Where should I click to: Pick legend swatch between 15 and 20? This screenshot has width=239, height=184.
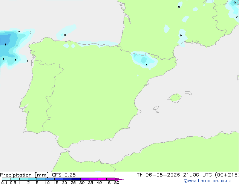(x=58, y=179)
